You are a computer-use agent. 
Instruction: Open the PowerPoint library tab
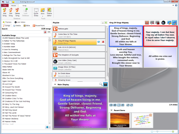[x=39, y=26]
